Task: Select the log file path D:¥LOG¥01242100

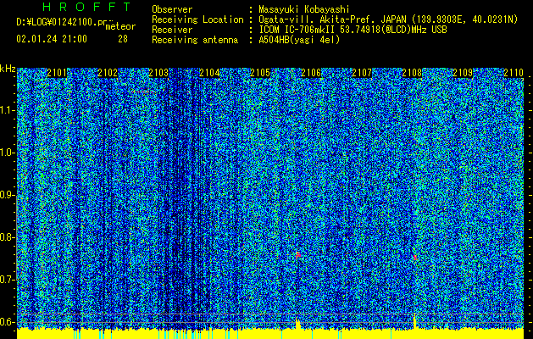Action: coord(56,22)
